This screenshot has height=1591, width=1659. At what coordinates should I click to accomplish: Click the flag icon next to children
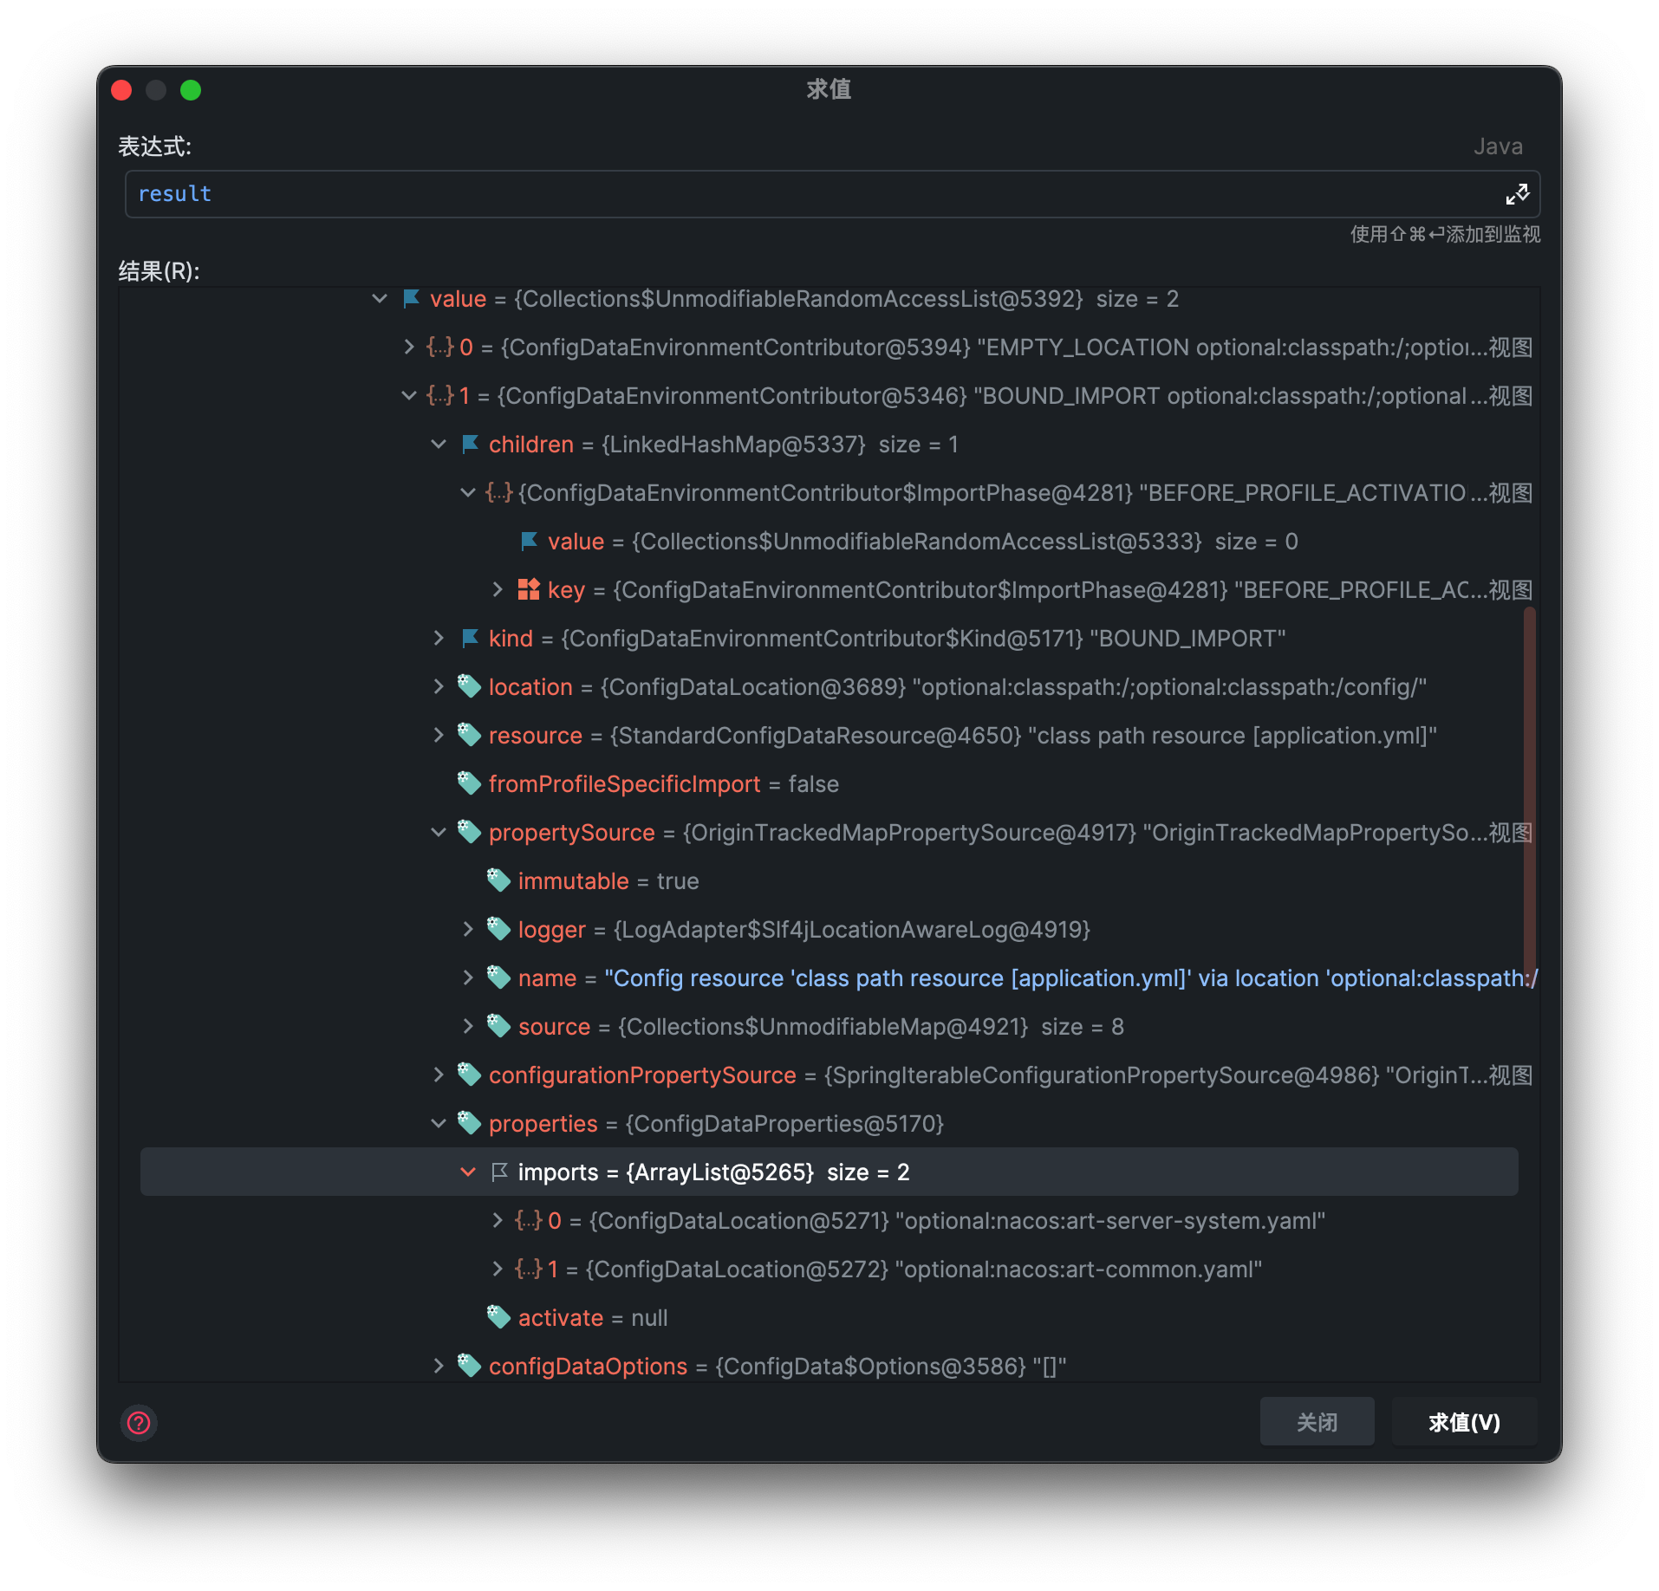point(470,445)
